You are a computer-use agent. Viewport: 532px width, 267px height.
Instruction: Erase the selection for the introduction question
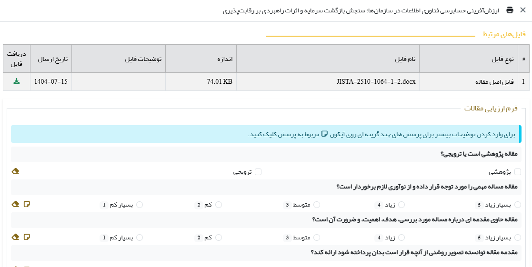[x=15, y=237]
